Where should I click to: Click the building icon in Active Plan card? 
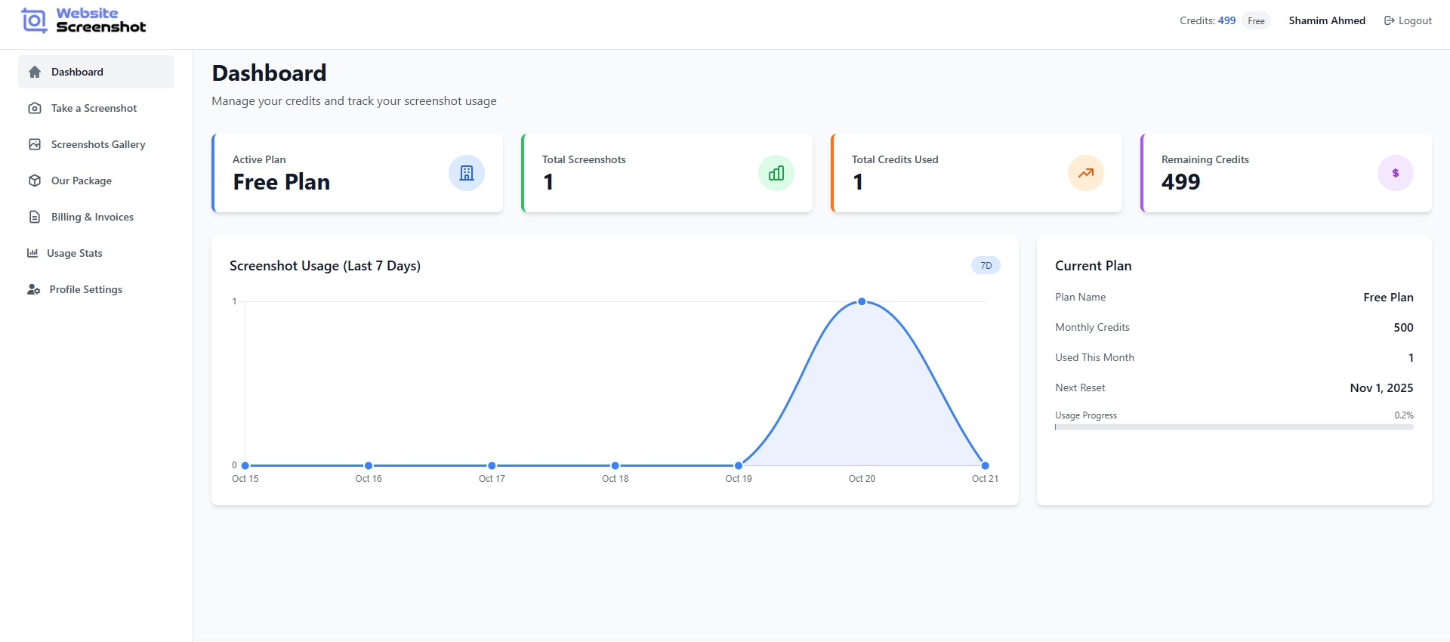coord(467,173)
